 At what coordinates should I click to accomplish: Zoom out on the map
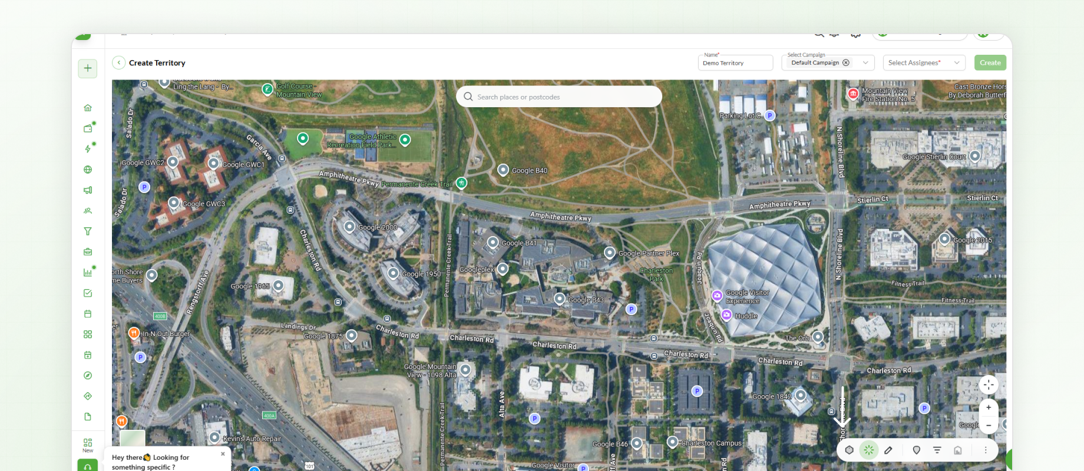[x=989, y=425]
